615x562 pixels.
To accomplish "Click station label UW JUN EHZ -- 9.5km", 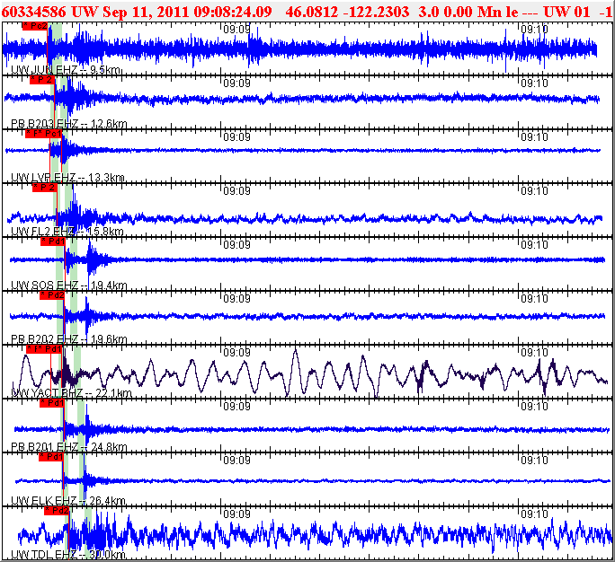I will pyautogui.click(x=66, y=70).
